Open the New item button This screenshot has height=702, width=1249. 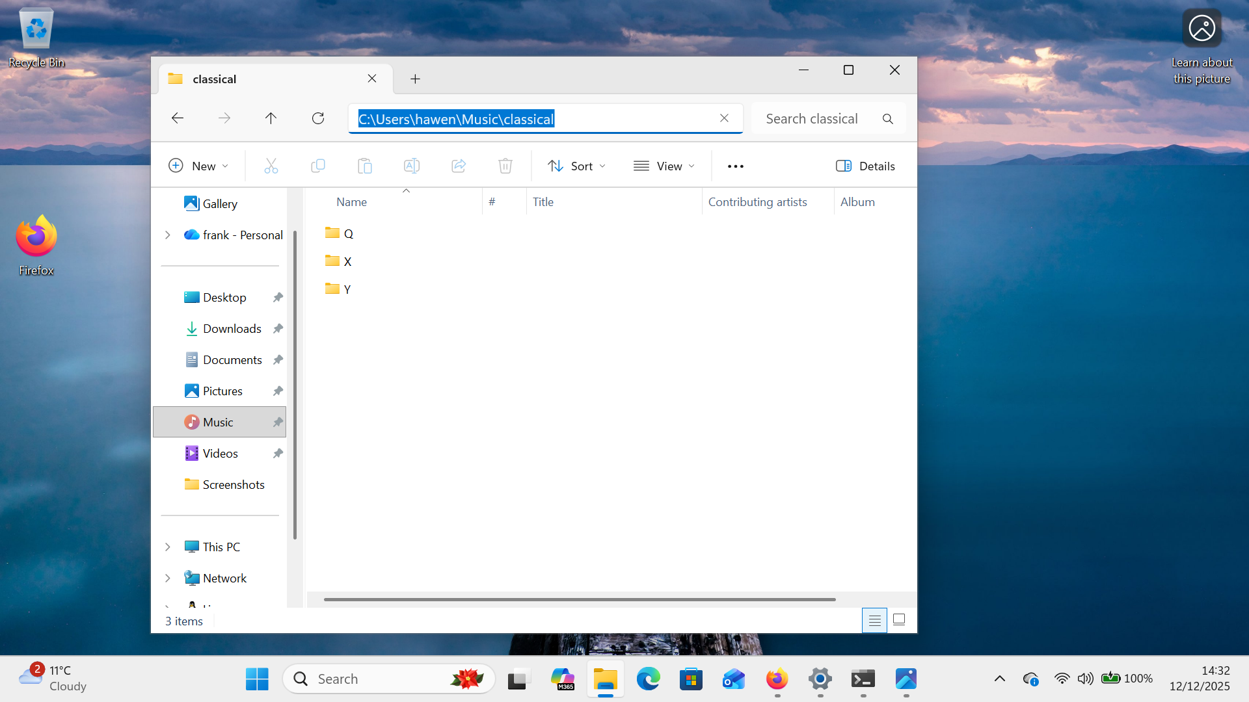(x=198, y=166)
